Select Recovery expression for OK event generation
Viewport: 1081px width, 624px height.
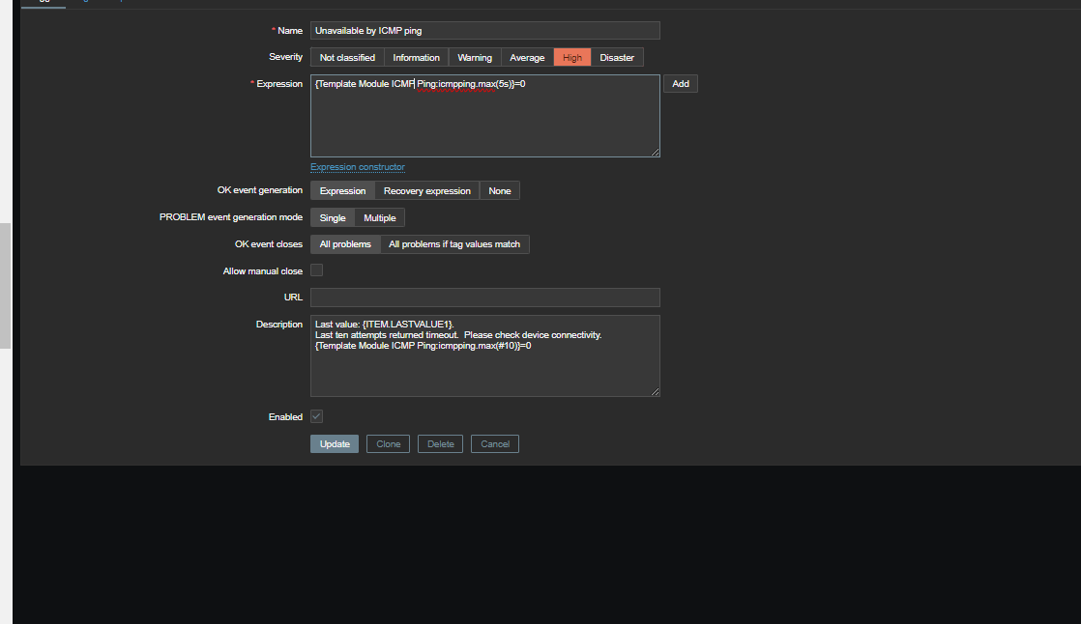[x=426, y=191]
